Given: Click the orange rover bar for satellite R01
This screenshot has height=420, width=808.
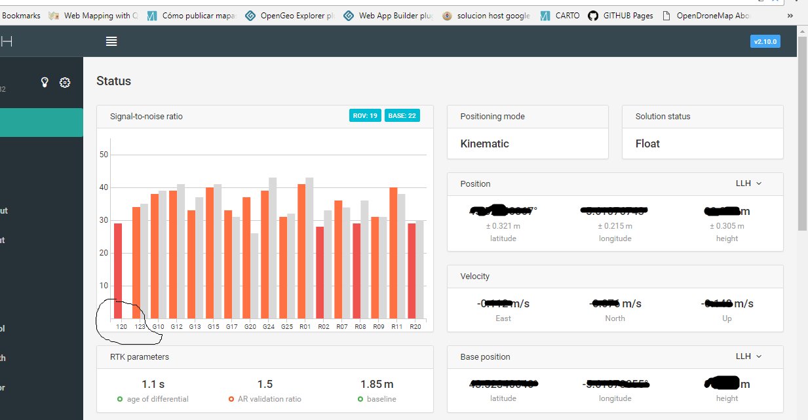Looking at the screenshot, I should (301, 251).
